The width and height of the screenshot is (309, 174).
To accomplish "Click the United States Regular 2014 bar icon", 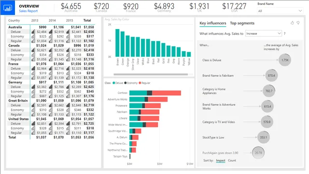I will coord(51,132).
